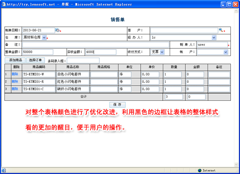Click product code field TS-KTMI01-R
The width and height of the screenshot is (240, 174).
coord(39,82)
